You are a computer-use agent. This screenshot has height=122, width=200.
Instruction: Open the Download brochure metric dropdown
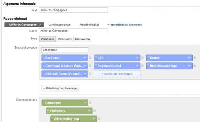tap(85, 66)
